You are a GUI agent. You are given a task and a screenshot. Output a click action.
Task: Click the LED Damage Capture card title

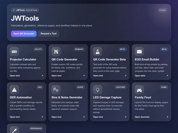(107, 98)
